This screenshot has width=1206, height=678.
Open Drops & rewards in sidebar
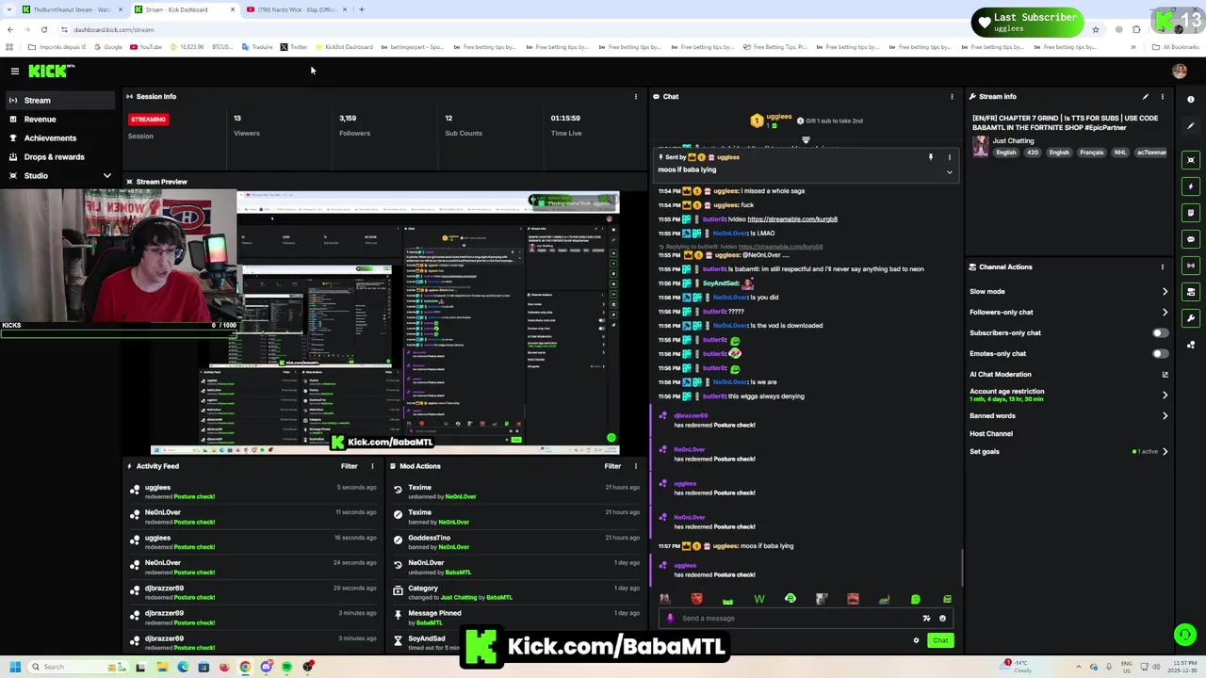click(61, 156)
